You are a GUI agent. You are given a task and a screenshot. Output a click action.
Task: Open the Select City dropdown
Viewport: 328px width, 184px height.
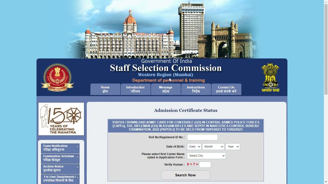(206, 156)
